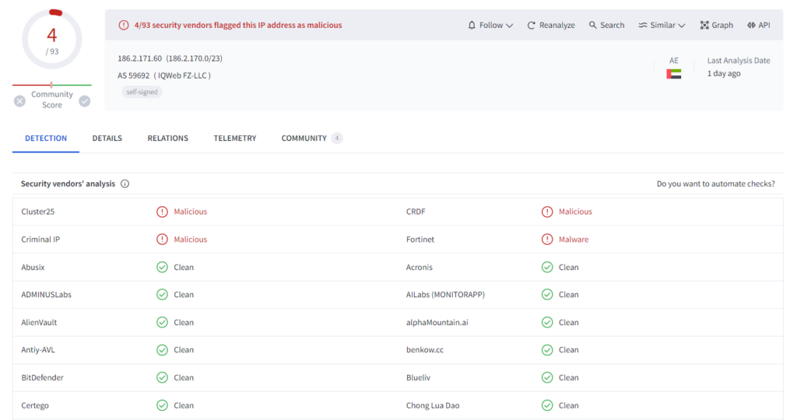Screen dimensions: 797x420
Task: Click the Reanalyze refresh icon
Action: (x=532, y=25)
